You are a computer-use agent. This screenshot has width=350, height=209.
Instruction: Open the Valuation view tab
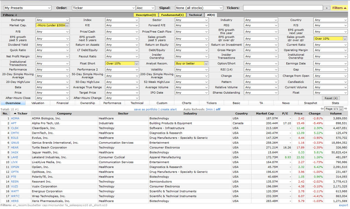(x=38, y=103)
